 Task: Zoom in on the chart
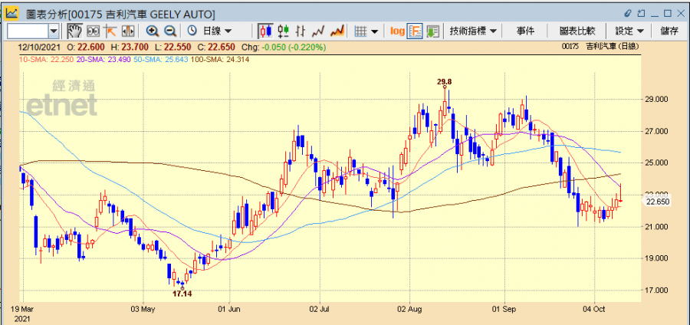pyautogui.click(x=152, y=31)
